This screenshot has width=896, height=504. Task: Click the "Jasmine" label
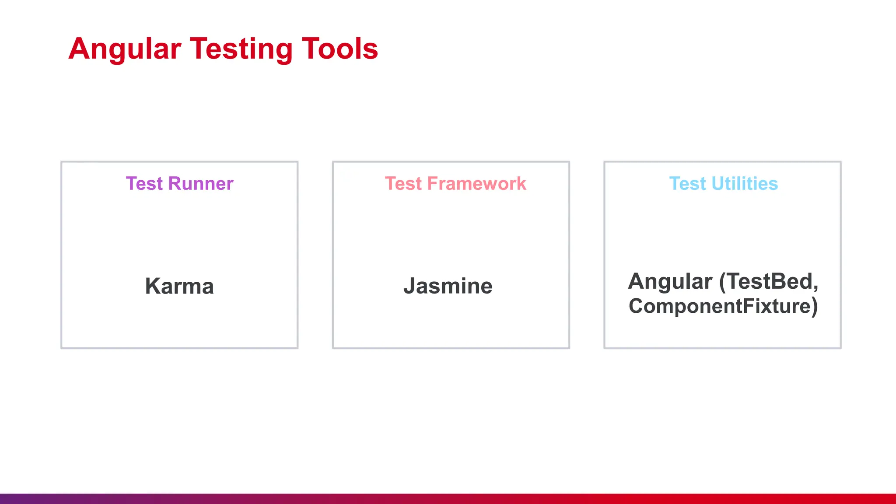click(448, 286)
